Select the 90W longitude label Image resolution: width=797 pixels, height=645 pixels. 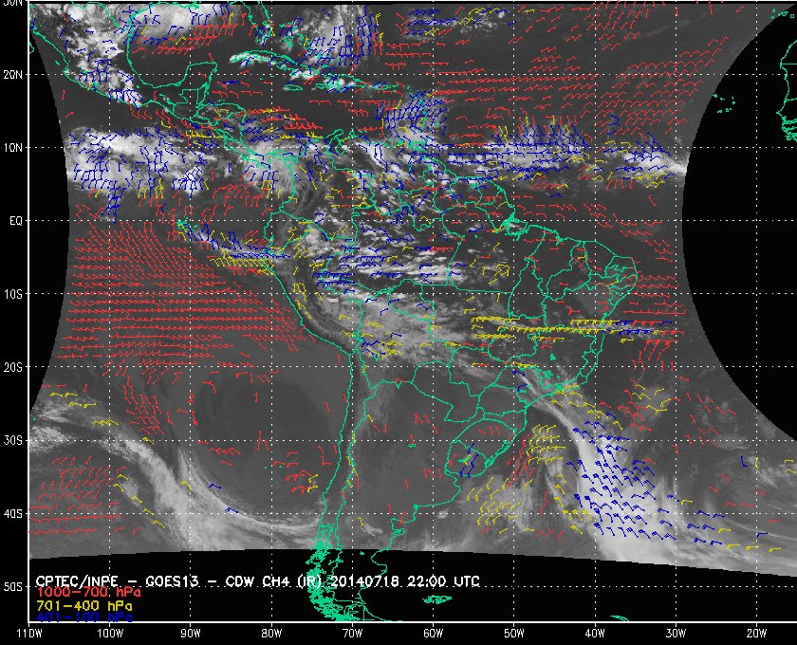point(190,633)
